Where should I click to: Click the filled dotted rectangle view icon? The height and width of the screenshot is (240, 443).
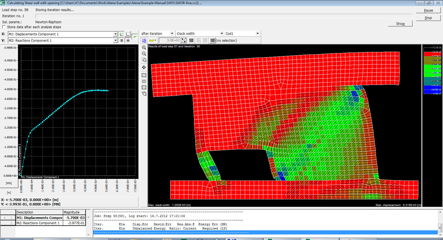[x=144, y=75]
